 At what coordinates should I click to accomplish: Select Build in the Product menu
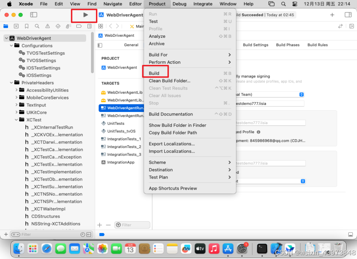[190, 73]
